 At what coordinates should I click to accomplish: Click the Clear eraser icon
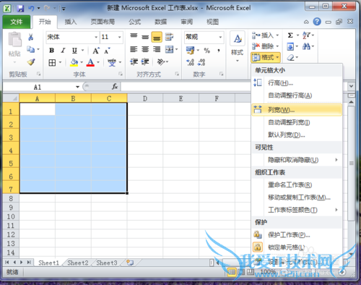point(290,57)
